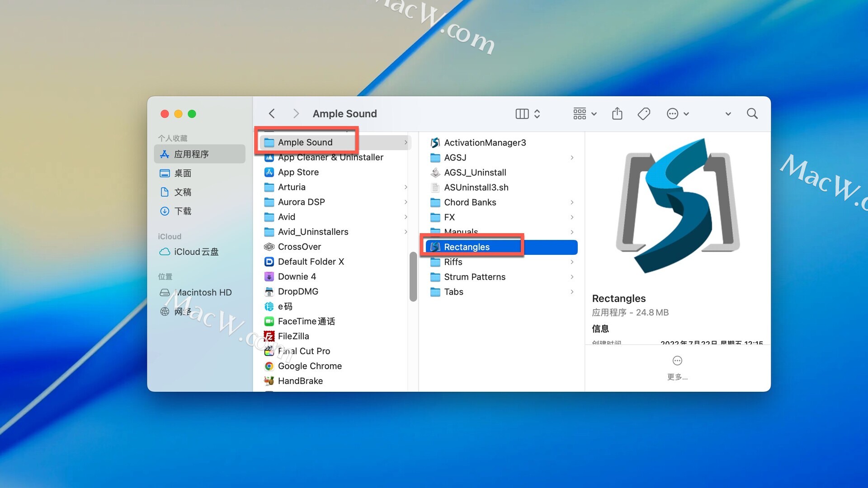Select Macintosh HD in the sidebar
This screenshot has height=488, width=868.
coord(199,292)
